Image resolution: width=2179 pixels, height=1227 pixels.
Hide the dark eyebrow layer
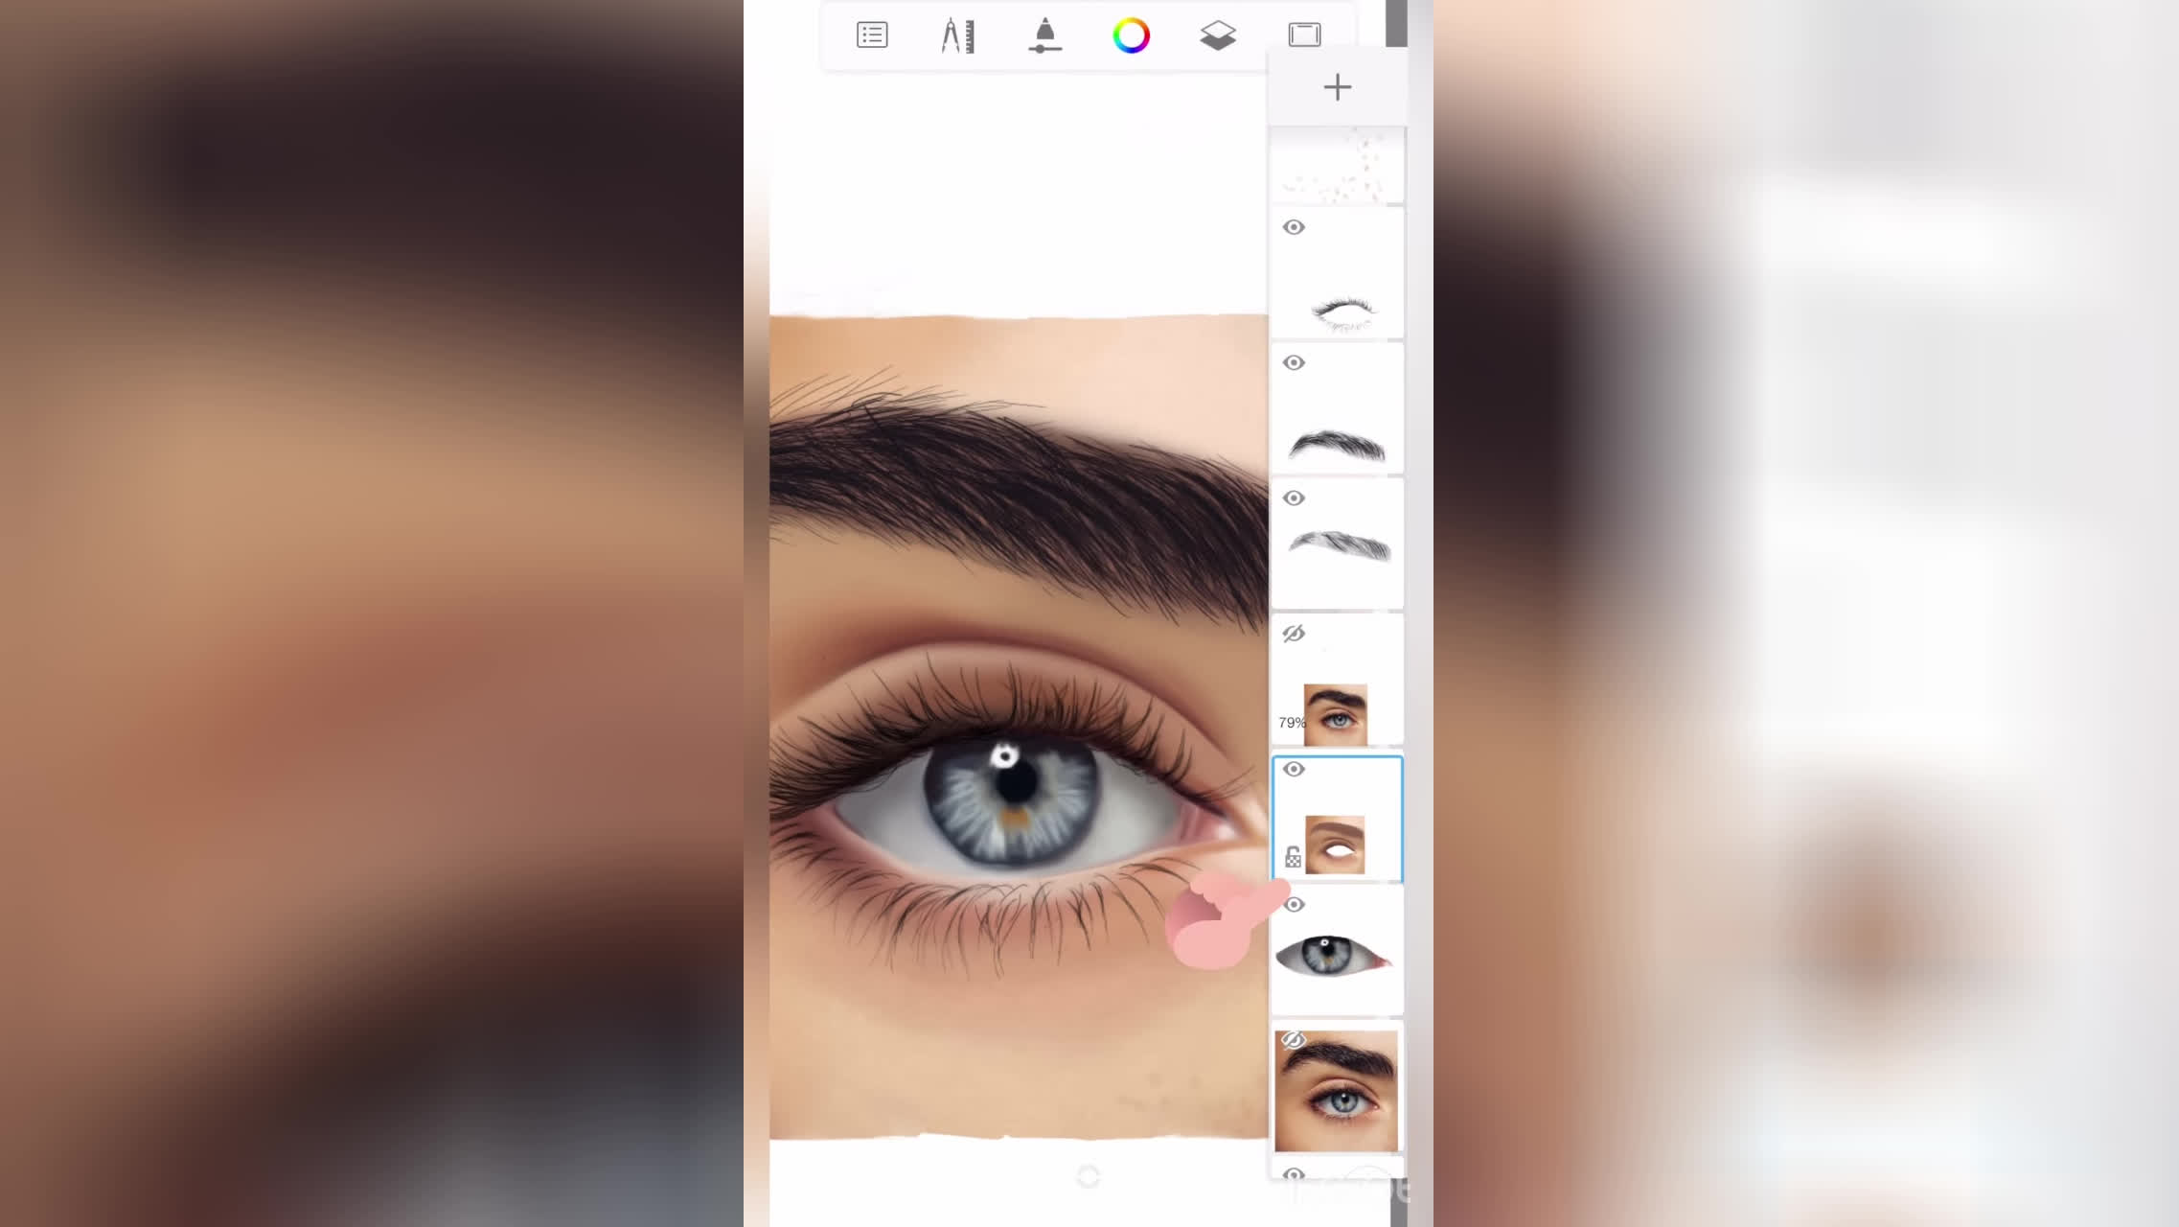point(1294,362)
